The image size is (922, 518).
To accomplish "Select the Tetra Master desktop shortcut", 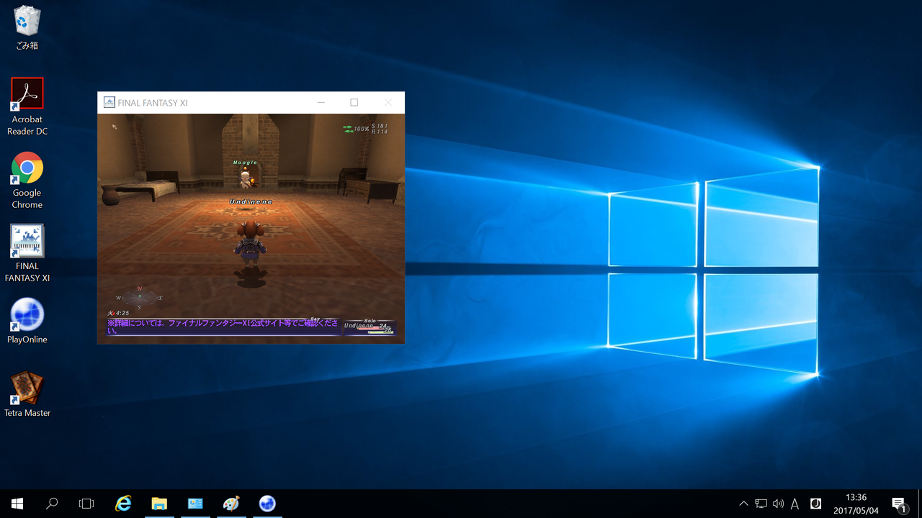I will coord(27,394).
